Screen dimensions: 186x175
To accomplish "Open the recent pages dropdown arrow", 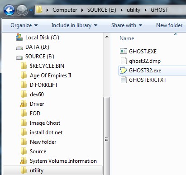I will (31, 10).
